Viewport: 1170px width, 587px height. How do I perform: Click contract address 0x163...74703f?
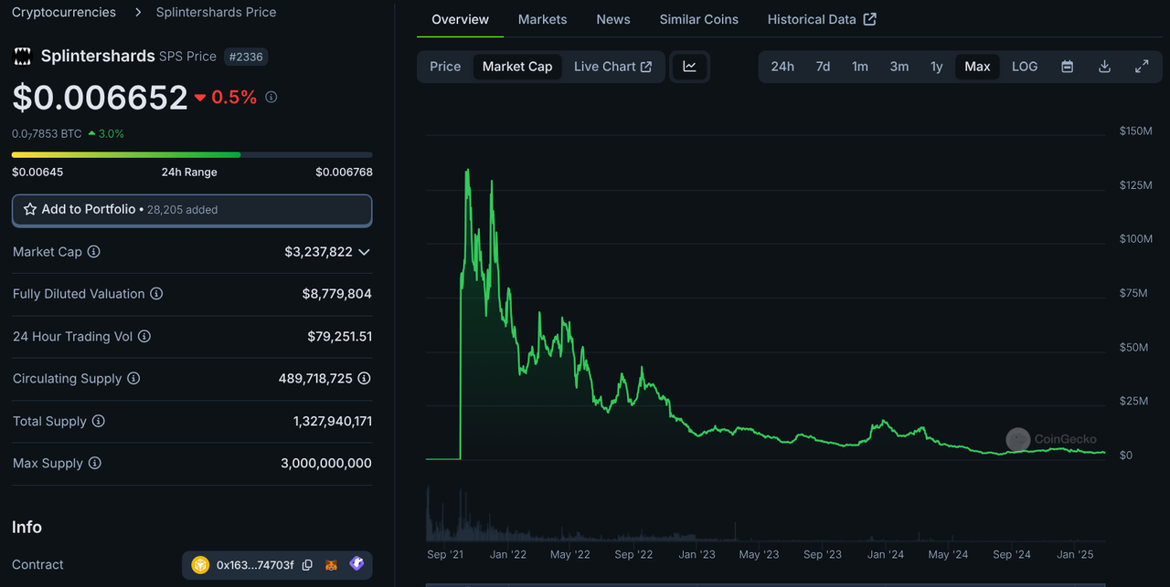pyautogui.click(x=255, y=565)
